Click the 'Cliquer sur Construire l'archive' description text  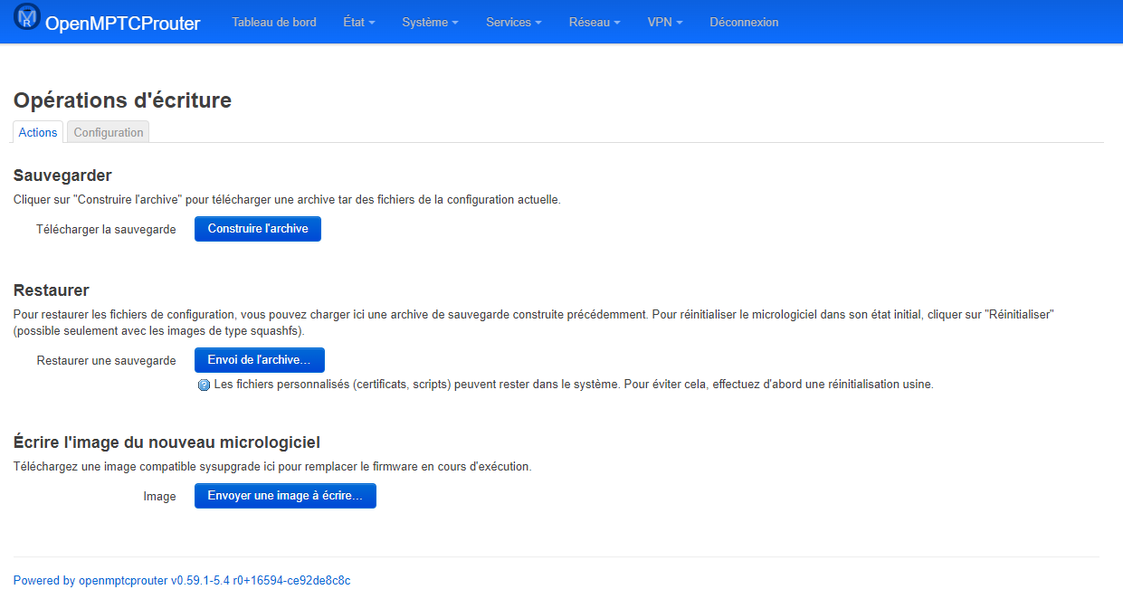(x=287, y=200)
